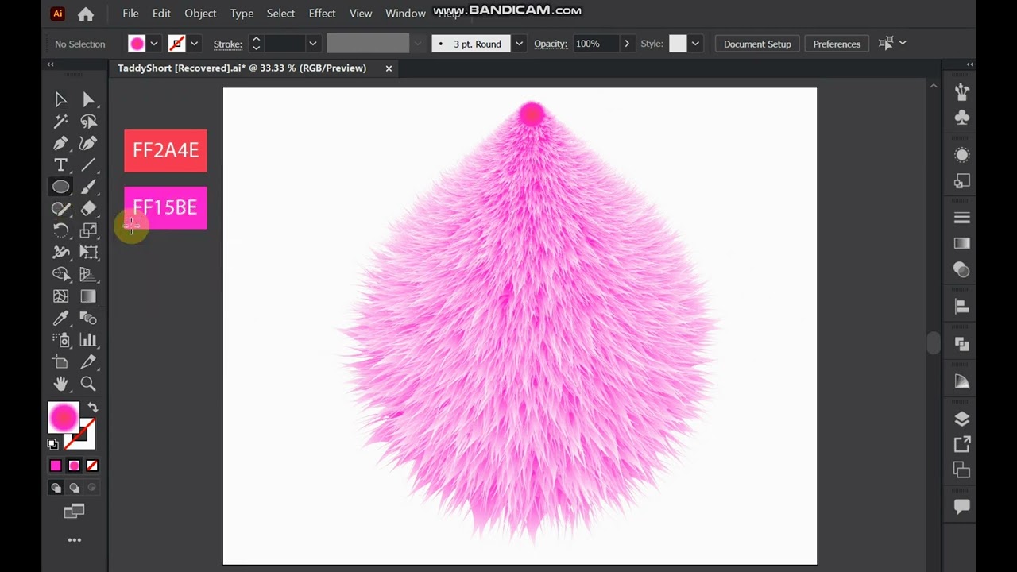Screen dimensions: 1017x572
Task: Open the File menu
Action: (130, 14)
